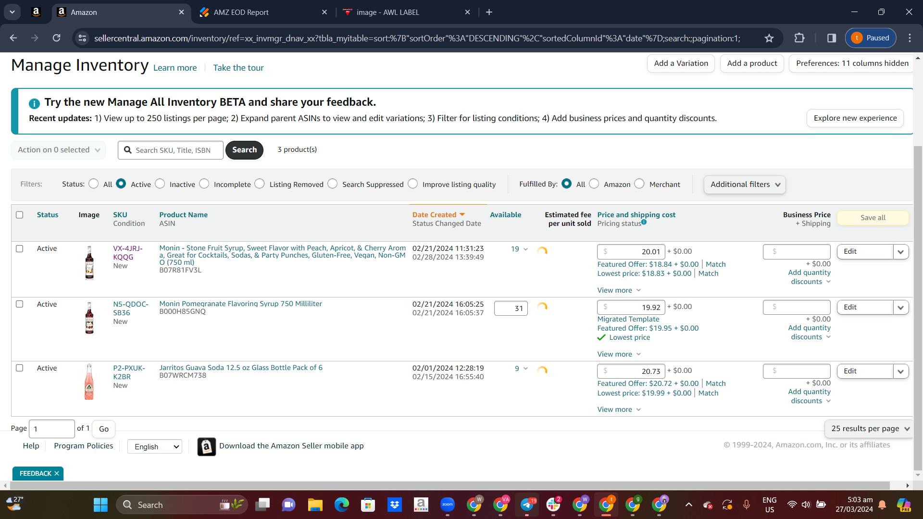Reload the Seller Central page
This screenshot has height=519, width=923.
(56, 38)
